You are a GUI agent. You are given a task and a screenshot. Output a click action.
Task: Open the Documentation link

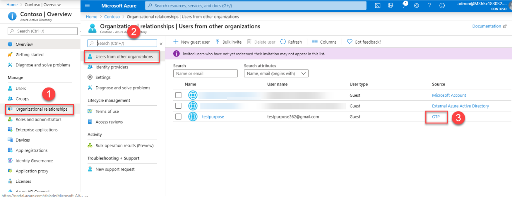[x=487, y=26]
